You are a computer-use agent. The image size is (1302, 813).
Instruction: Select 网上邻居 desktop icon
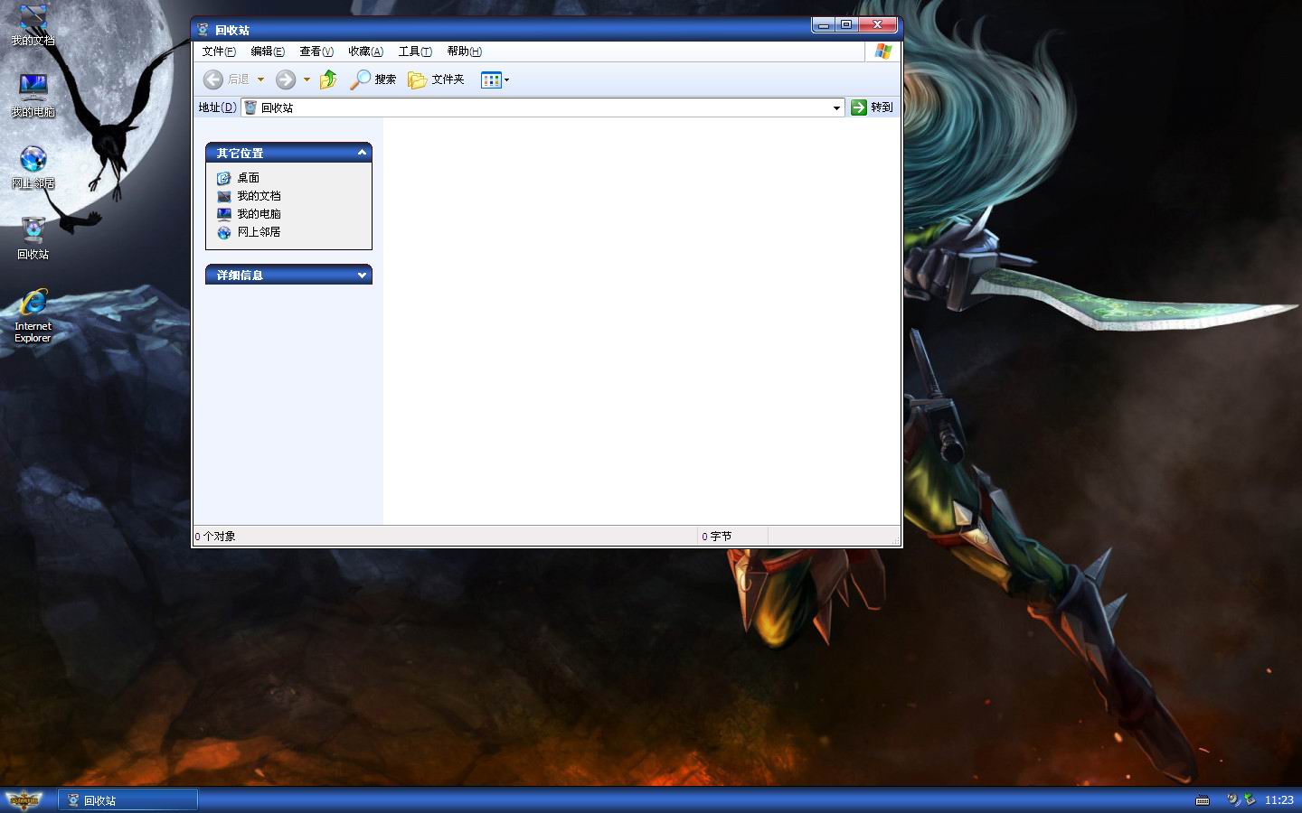coord(33,167)
